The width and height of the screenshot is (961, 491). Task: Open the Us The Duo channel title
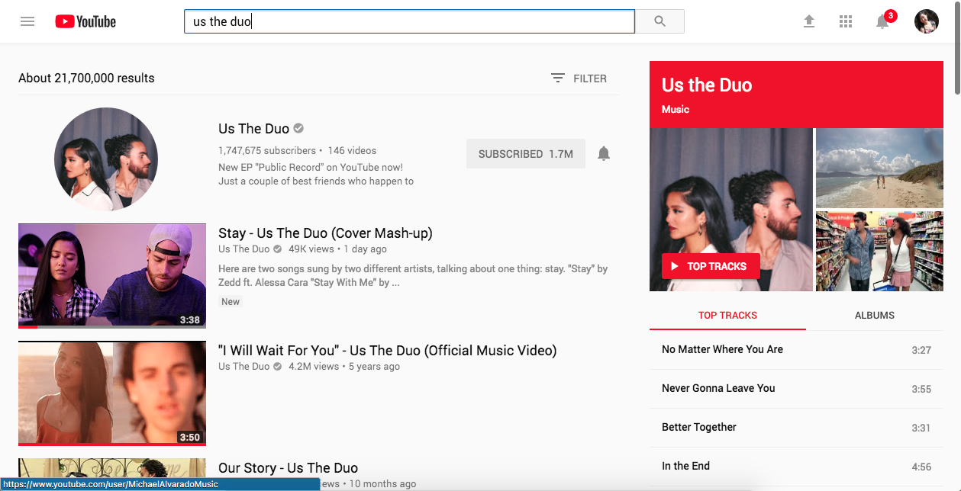pos(253,128)
